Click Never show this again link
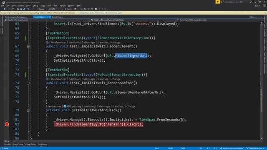The height and width of the screenshot is (150, 267). click(114, 13)
